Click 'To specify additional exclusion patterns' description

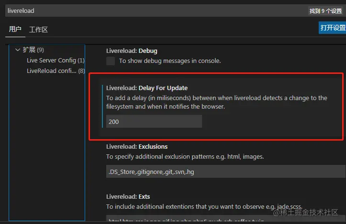185,156
